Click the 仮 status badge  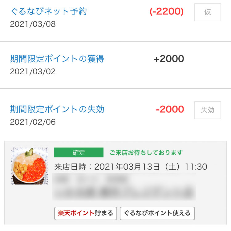coord(207,12)
